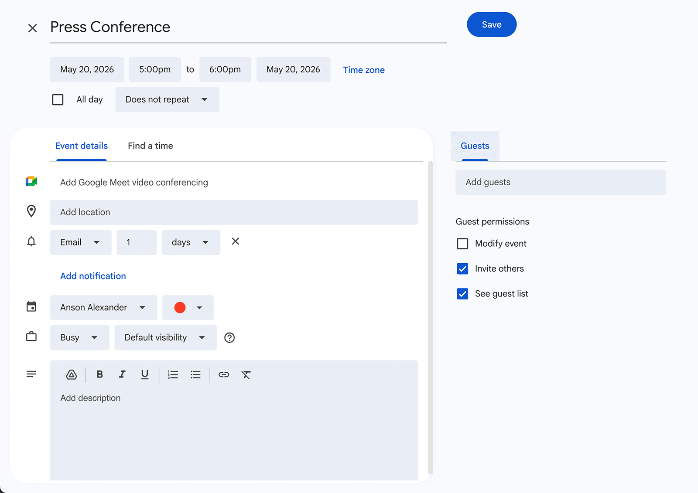Switch to the Find a time tab
Viewport: 698px width, 493px height.
150,146
